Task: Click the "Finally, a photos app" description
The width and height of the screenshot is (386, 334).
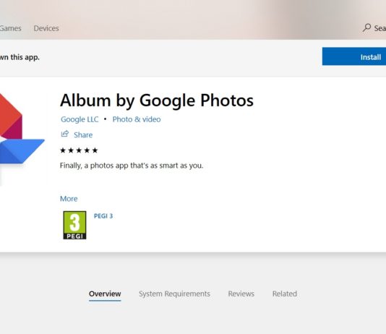Action: pos(132,166)
